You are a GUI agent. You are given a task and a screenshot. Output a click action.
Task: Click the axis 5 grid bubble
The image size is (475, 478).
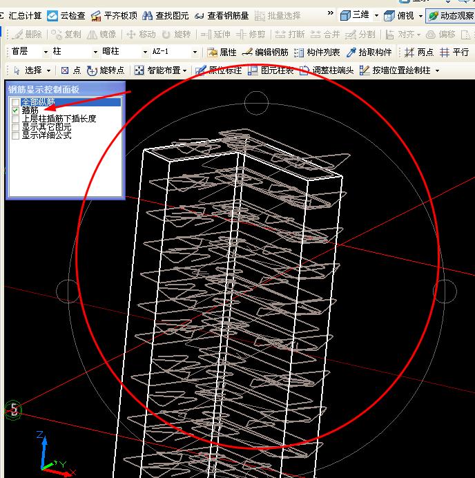pos(13,410)
